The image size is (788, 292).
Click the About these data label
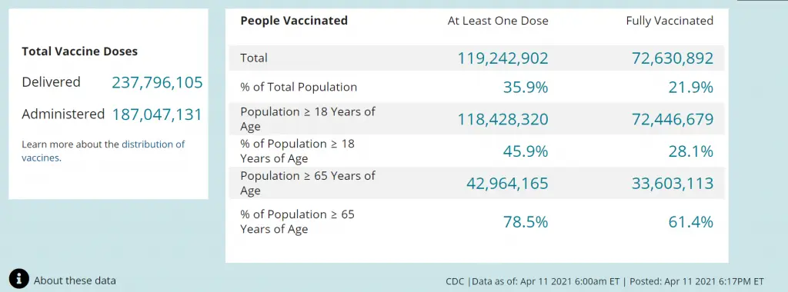[x=75, y=280]
